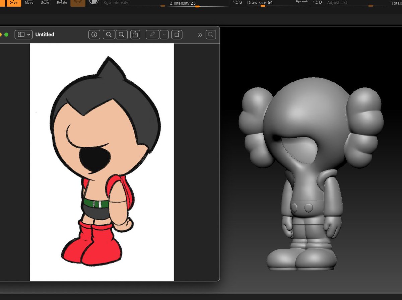Click the S icon before Draw Size
The width and height of the screenshot is (402, 300).
tap(238, 2)
